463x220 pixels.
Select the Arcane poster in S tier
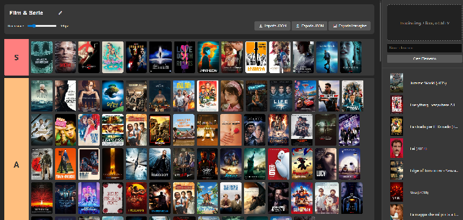[x=280, y=57]
